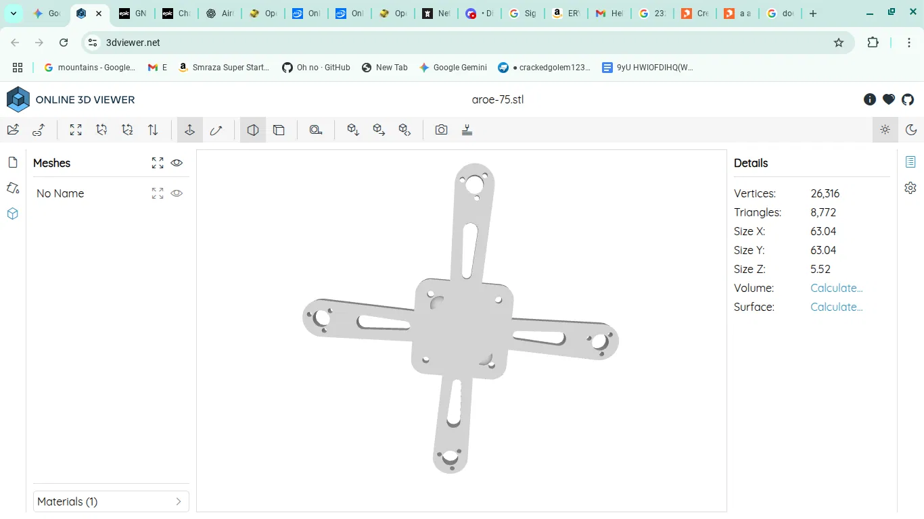This screenshot has width=924, height=519.
Task: Click the file name "aroe-75.stl"
Action: click(x=498, y=99)
